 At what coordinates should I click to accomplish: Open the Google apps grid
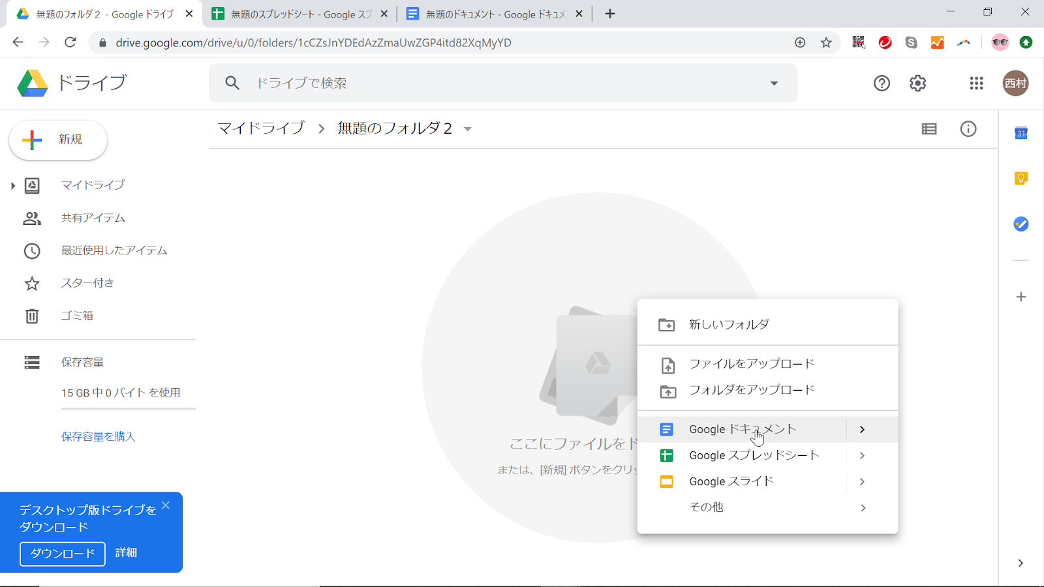pos(976,83)
